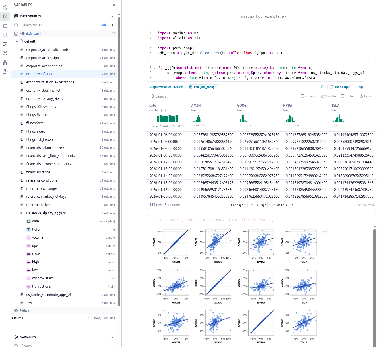The height and width of the screenshot is (347, 380).
Task: Open the dependency graph sidebar icon
Action: (5, 62)
